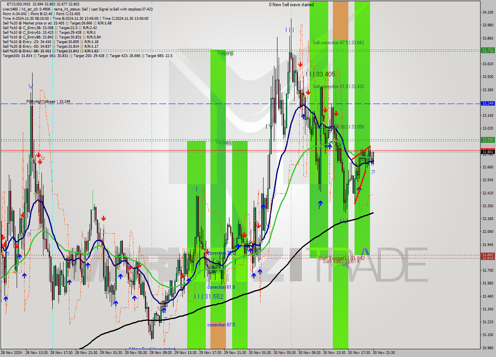The height and width of the screenshot is (357, 496).
Task: Click the 32.060 price axis label
Action: [488, 232]
